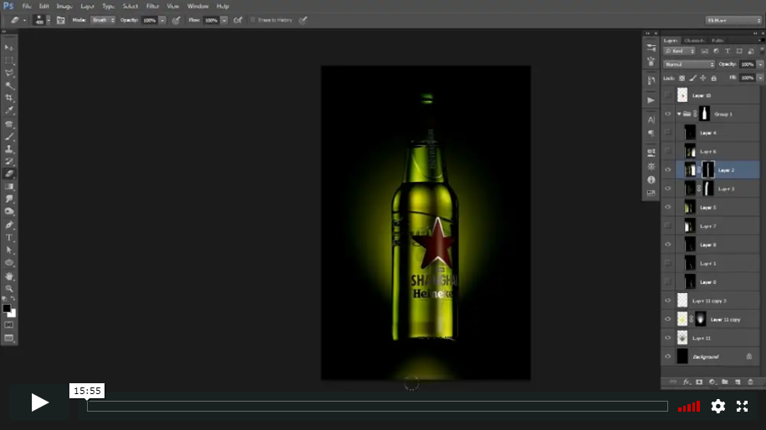Image resolution: width=766 pixels, height=430 pixels.
Task: Open the File menu
Action: (27, 7)
